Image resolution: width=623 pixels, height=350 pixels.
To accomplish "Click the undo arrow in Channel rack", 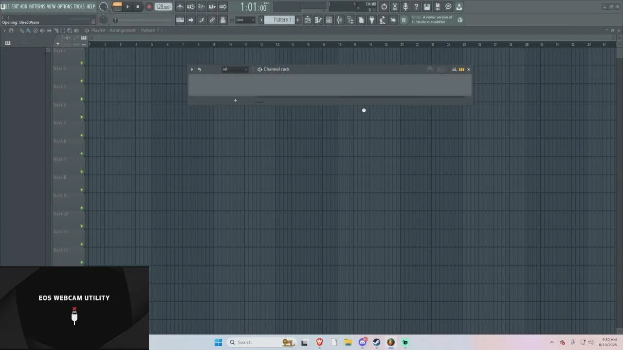I will point(199,70).
